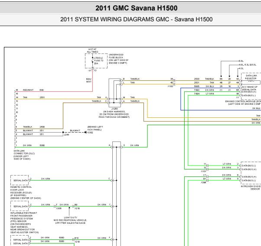Select circuit number 7493 near the ECM
Viewport: 261px width, 246px height.
tap(197, 90)
